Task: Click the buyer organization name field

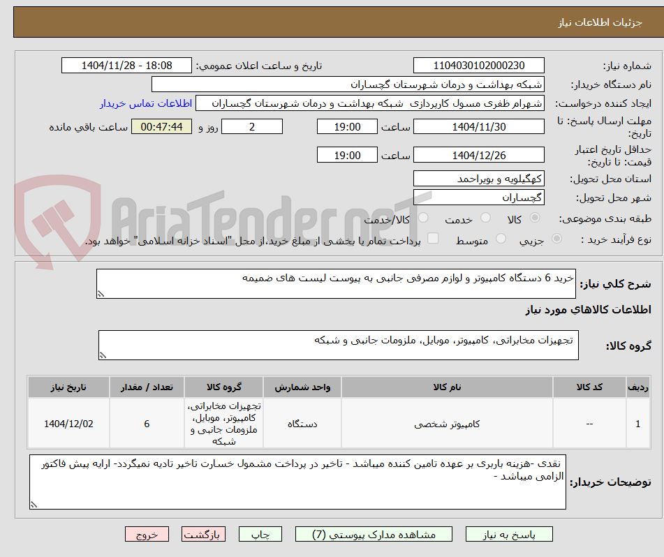Action: coord(348,84)
